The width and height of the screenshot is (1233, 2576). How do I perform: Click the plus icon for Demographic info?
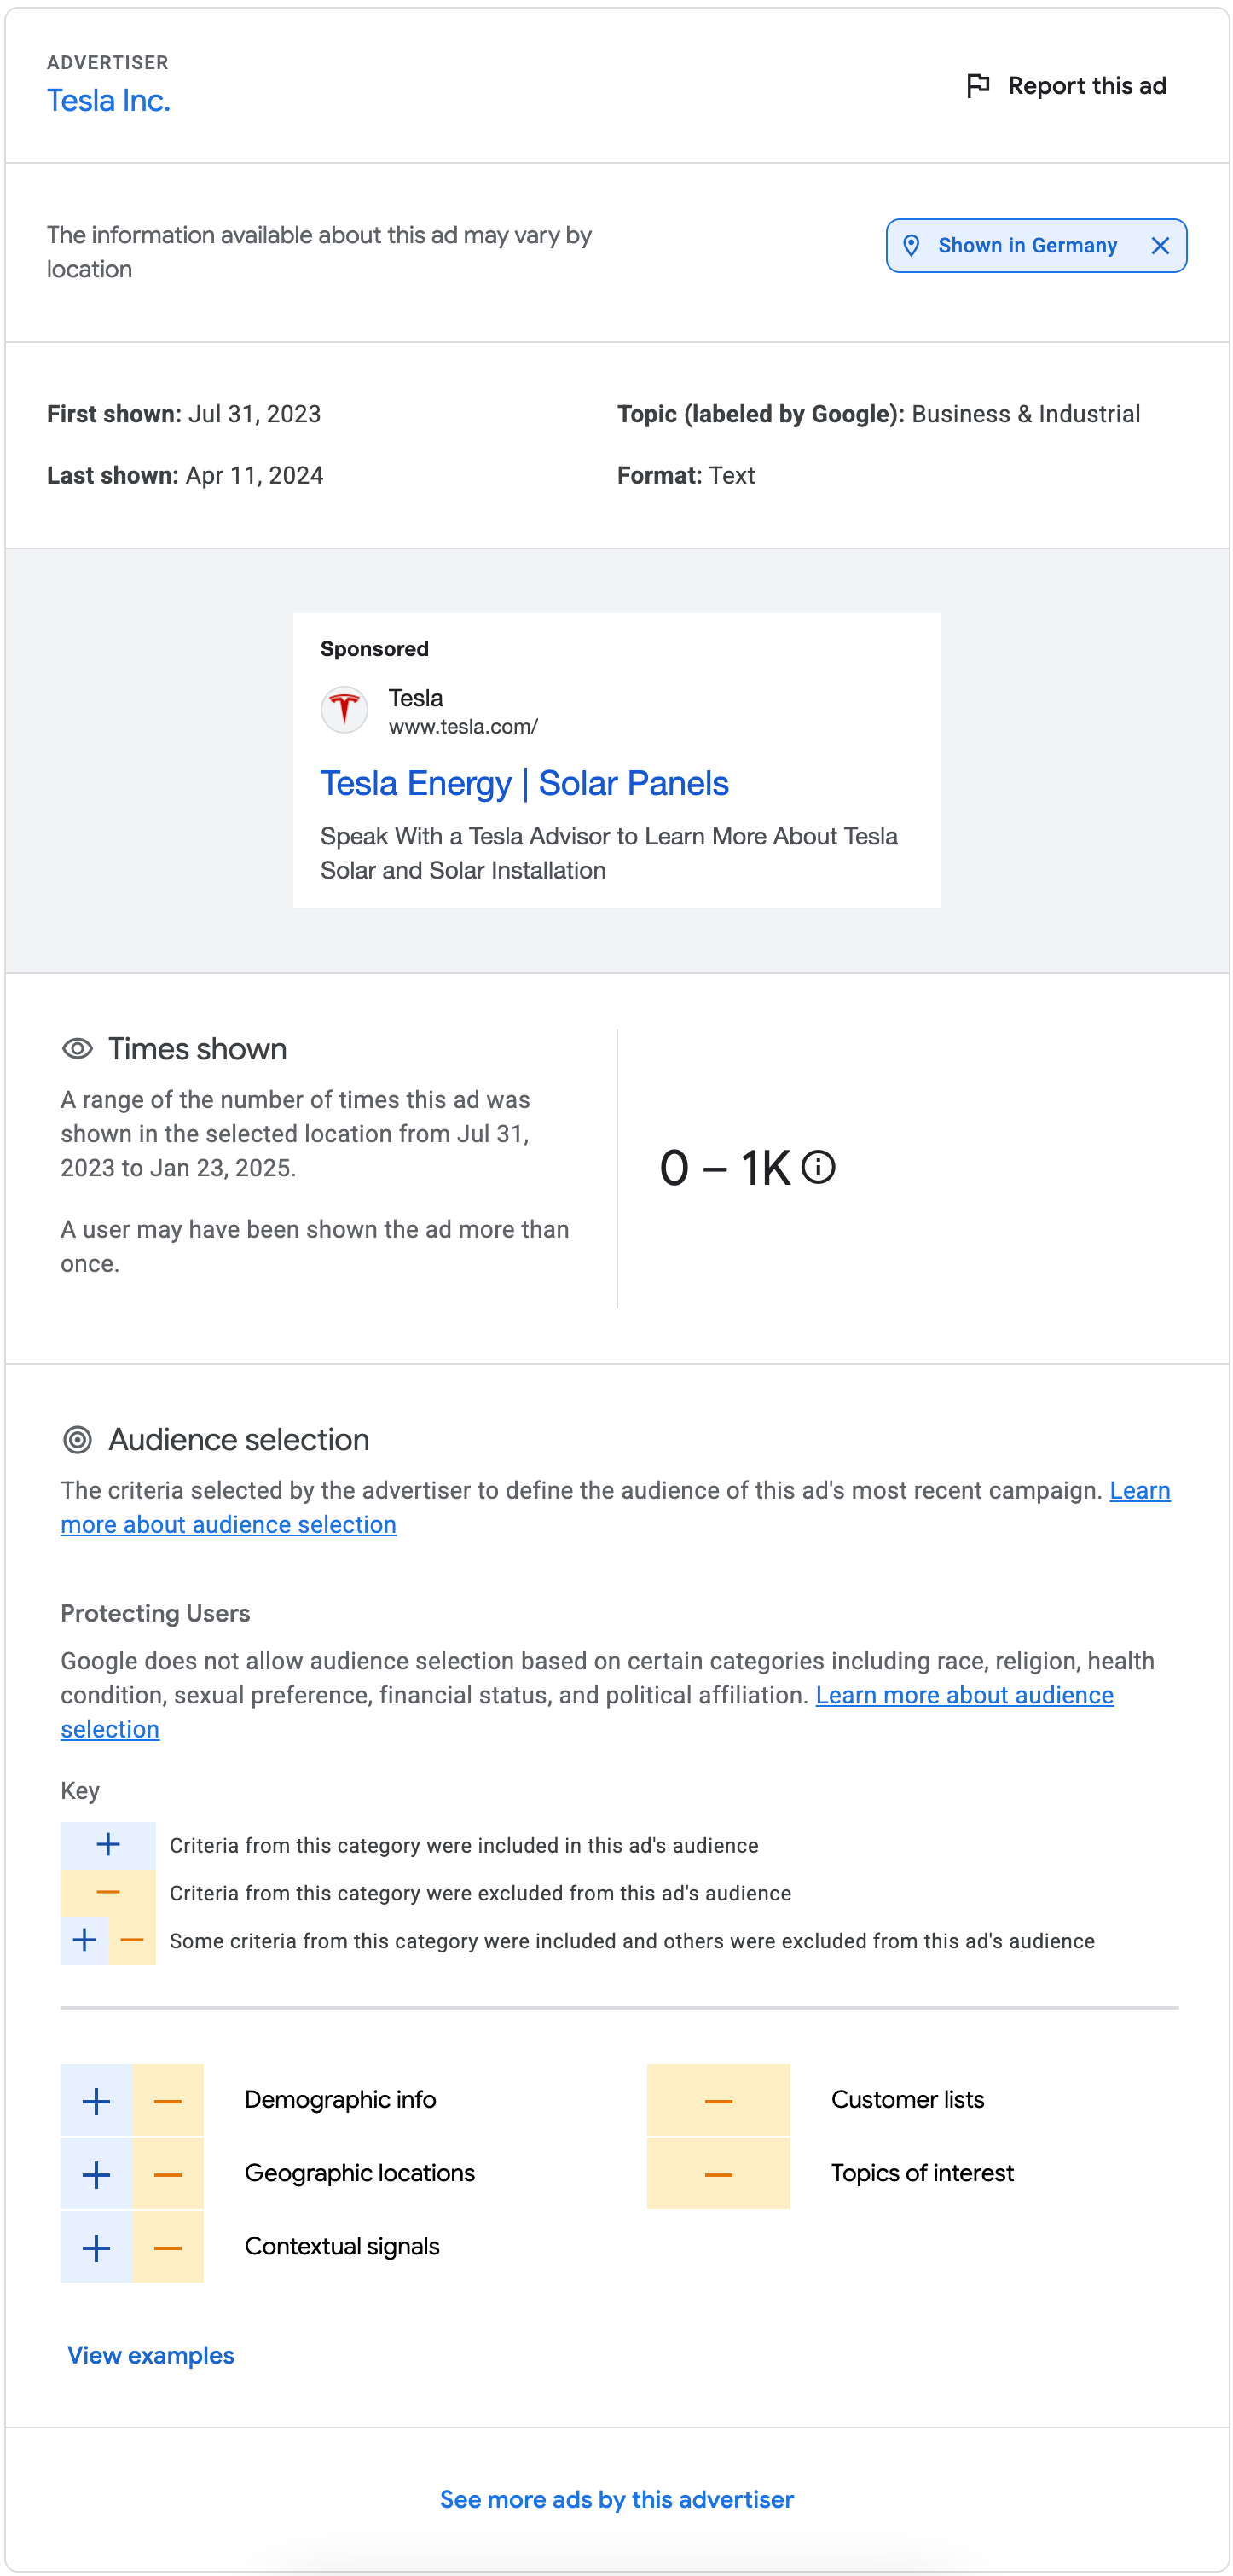coord(96,2101)
